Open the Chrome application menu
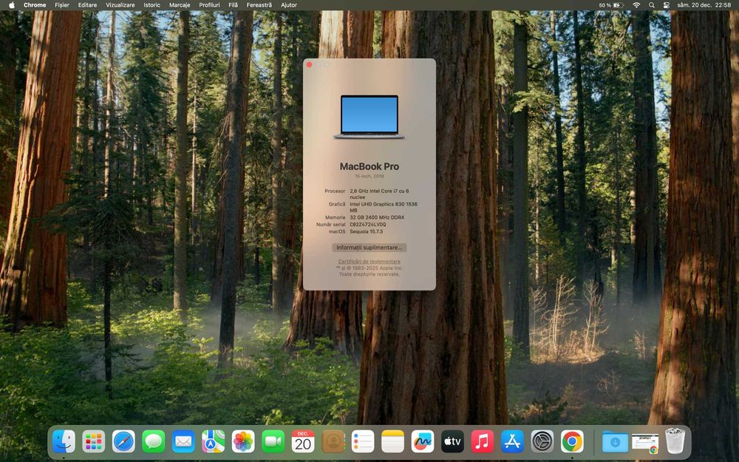This screenshot has width=739, height=462. coord(35,5)
